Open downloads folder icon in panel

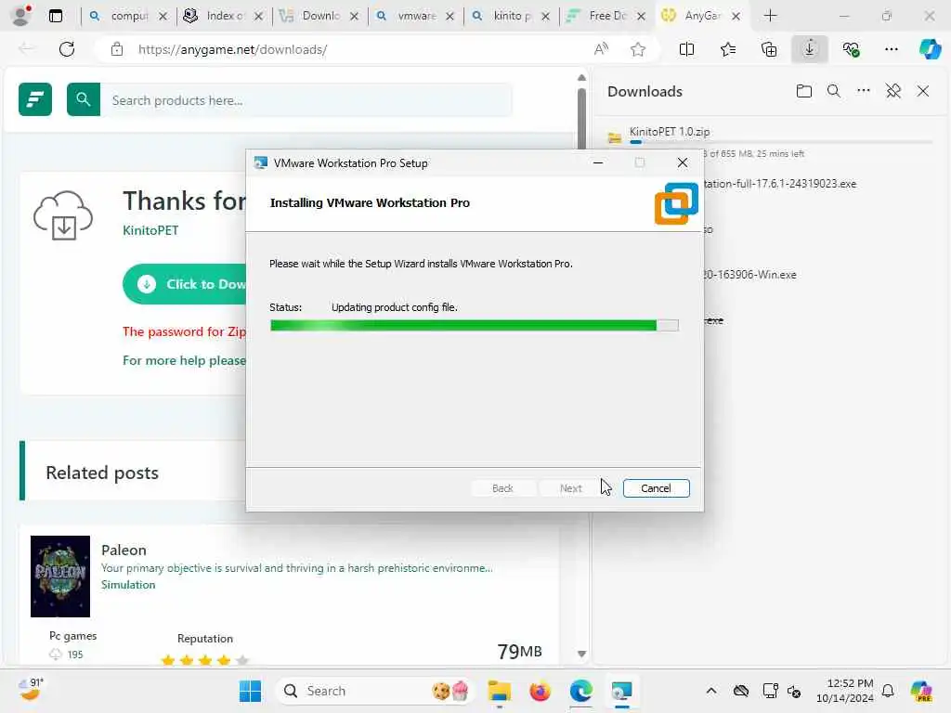(803, 91)
